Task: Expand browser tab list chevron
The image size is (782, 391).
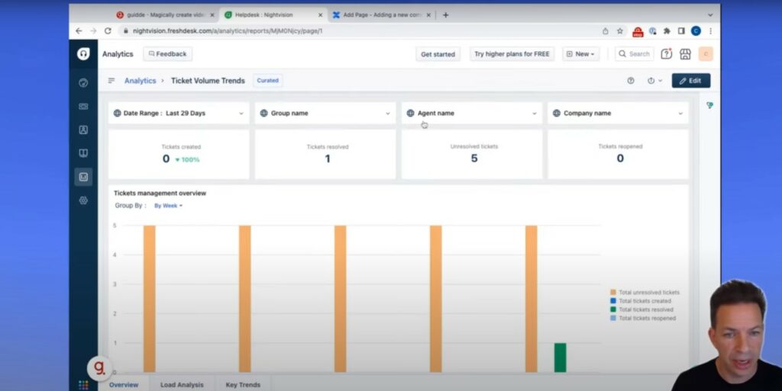Action: click(x=710, y=15)
